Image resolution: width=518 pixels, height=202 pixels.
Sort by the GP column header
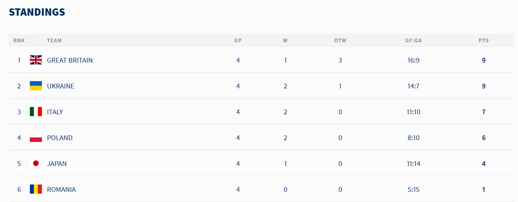click(238, 40)
